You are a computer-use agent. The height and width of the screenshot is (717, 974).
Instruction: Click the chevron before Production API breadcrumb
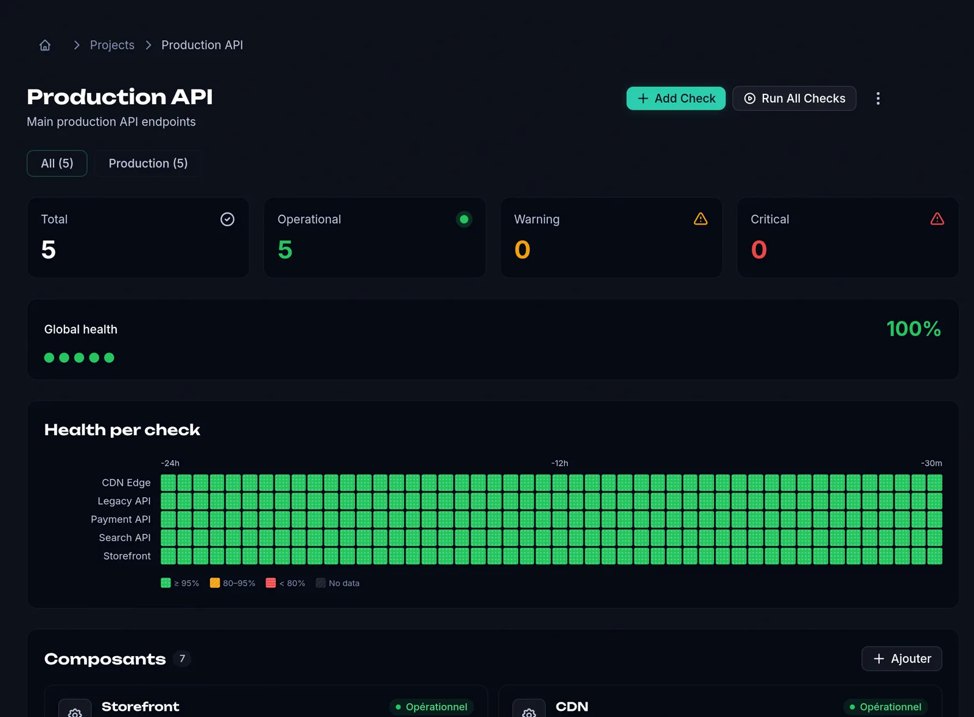pos(148,45)
